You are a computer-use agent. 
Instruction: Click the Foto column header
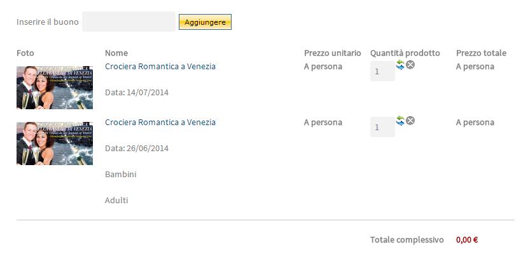[25, 53]
